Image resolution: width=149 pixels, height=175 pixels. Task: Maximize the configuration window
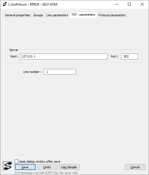pos(129,4)
